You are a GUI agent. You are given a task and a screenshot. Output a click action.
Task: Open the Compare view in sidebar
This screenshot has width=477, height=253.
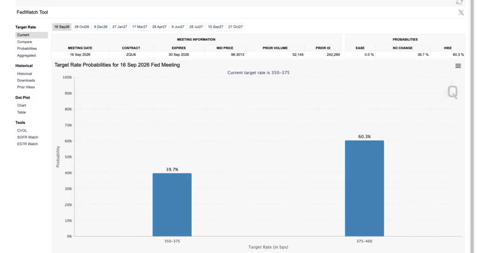pyautogui.click(x=24, y=42)
